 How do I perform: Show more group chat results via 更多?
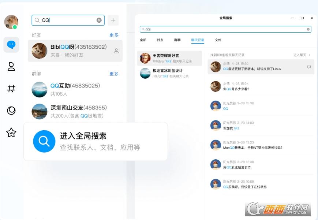point(114,74)
